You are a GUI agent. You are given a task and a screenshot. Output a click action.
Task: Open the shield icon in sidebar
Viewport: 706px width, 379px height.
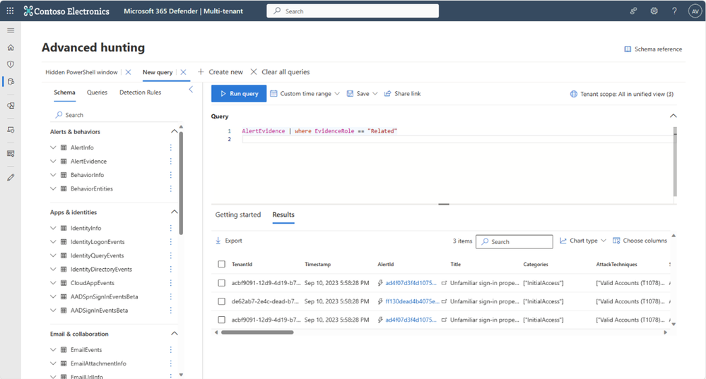pos(11,64)
